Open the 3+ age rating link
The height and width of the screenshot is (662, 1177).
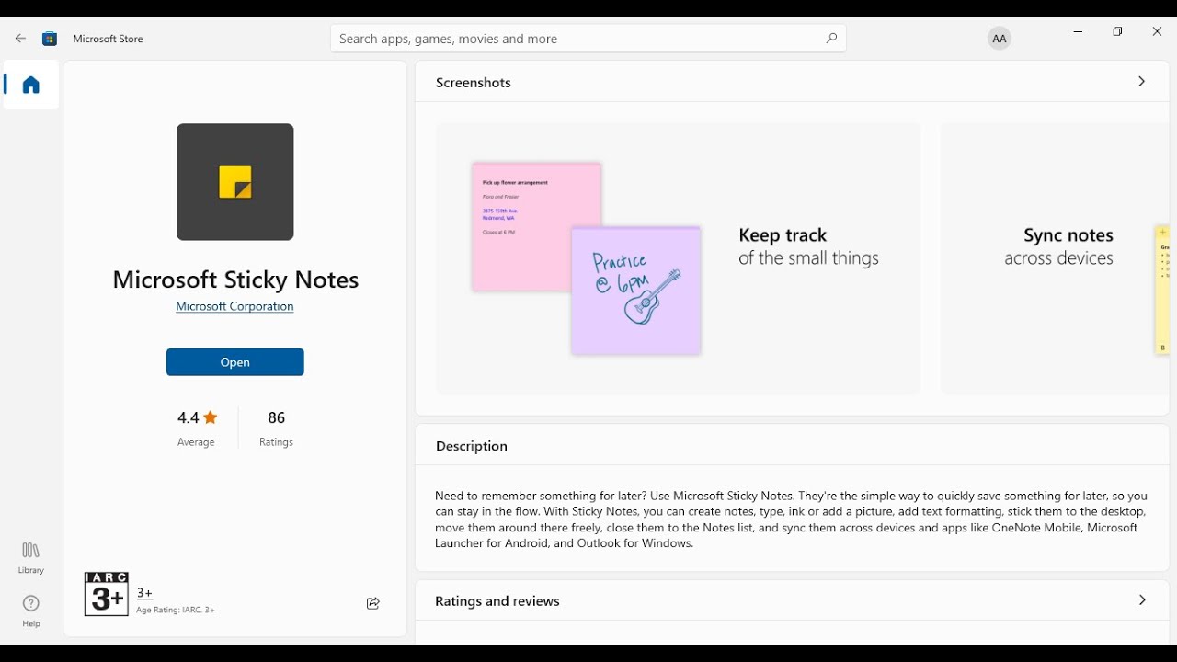[145, 593]
